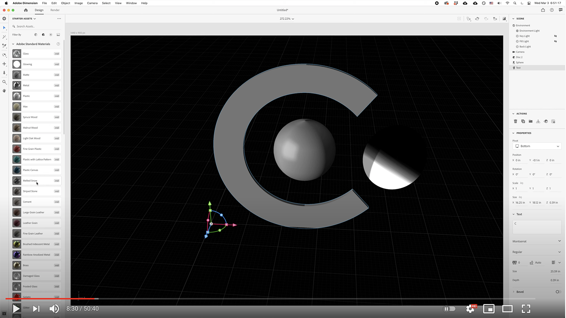566x318 pixels.
Task: Select the Dolly camera tool
Action: pos(4,73)
